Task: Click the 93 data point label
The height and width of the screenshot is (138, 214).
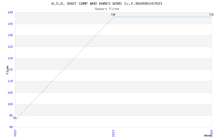Action: pyautogui.click(x=15, y=118)
